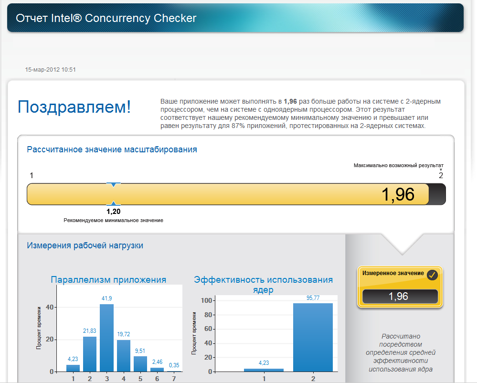Image resolution: width=477 pixels, height=383 pixels.
Task: Click the Процент времени axis label of parallelism chart
Action: coord(39,328)
